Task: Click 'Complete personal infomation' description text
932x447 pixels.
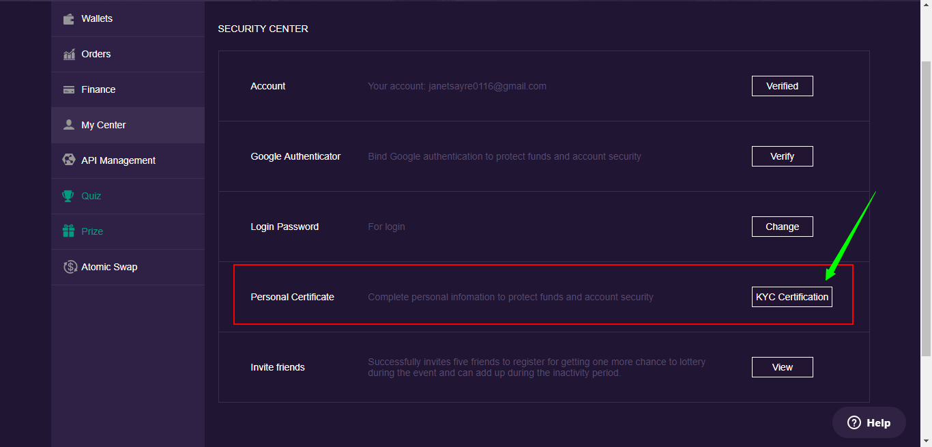Action: (x=510, y=297)
